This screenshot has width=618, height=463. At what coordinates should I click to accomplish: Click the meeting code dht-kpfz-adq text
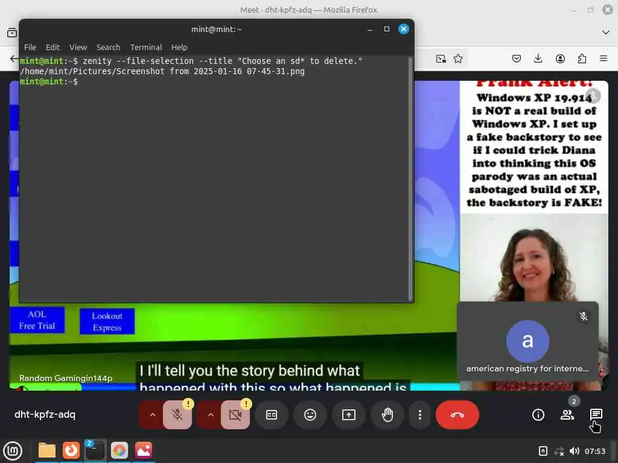click(x=45, y=415)
